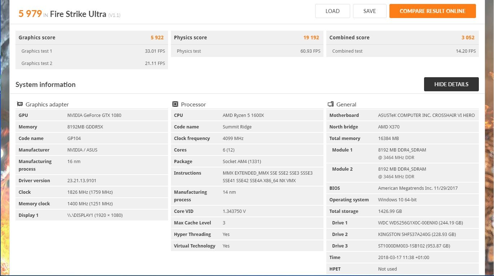Select Drive 3 ST1000DM003 entry
This screenshot has height=276, width=494.
(x=414, y=246)
